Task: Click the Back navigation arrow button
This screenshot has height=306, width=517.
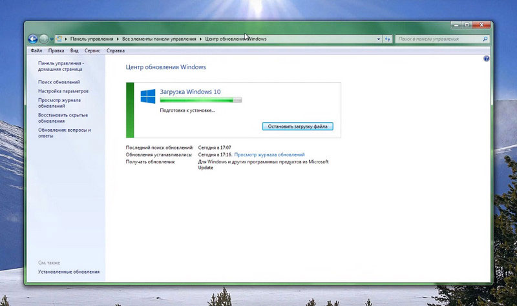Action: click(33, 39)
